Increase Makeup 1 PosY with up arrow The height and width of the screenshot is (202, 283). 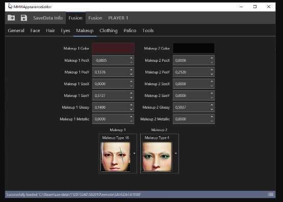[x=131, y=70]
